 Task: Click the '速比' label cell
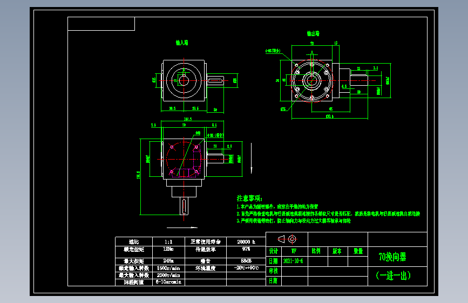click(134, 242)
